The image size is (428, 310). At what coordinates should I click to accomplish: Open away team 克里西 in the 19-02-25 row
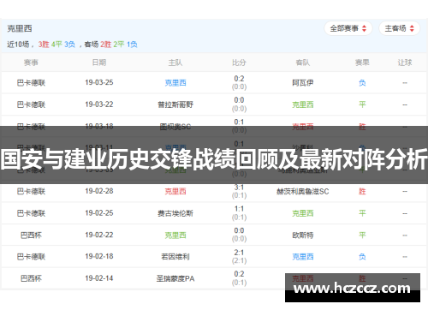click(x=303, y=213)
